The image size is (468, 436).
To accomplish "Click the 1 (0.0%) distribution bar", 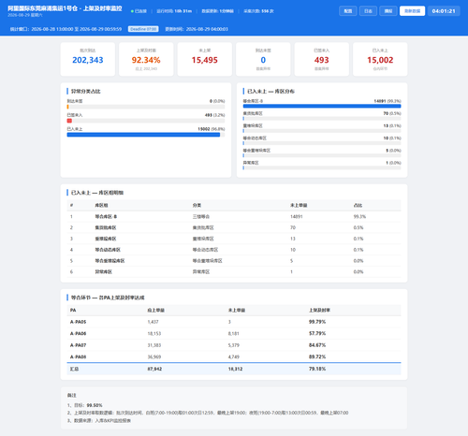I will tap(322, 167).
